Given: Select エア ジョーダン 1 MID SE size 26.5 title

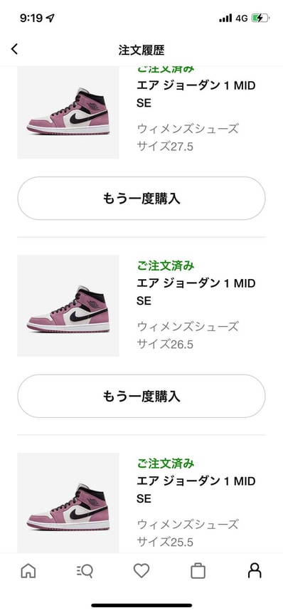Looking at the screenshot, I should coord(196,292).
